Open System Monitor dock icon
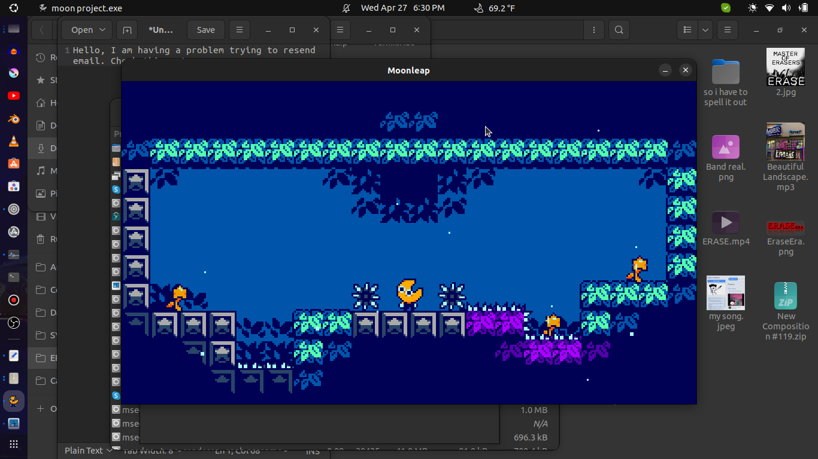 point(14,255)
